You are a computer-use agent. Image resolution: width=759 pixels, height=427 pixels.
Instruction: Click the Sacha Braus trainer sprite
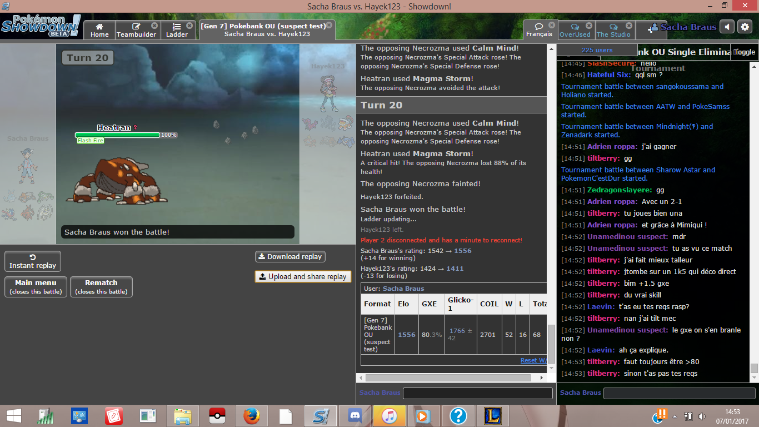[26, 166]
